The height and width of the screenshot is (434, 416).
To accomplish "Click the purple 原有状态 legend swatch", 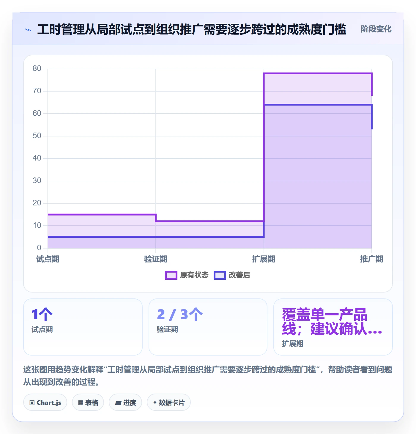I will (171, 275).
